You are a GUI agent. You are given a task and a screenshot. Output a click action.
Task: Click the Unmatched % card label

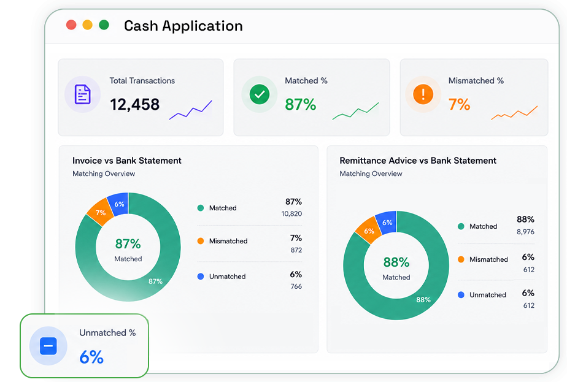click(x=107, y=332)
